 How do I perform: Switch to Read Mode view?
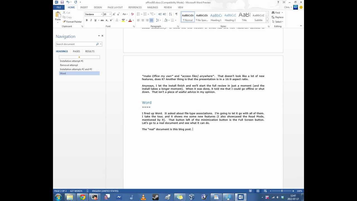tap(250, 191)
